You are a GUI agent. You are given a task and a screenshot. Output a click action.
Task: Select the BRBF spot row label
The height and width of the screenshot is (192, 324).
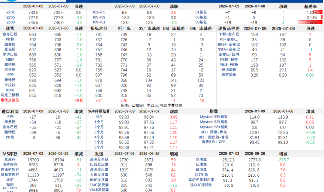tap(10, 60)
